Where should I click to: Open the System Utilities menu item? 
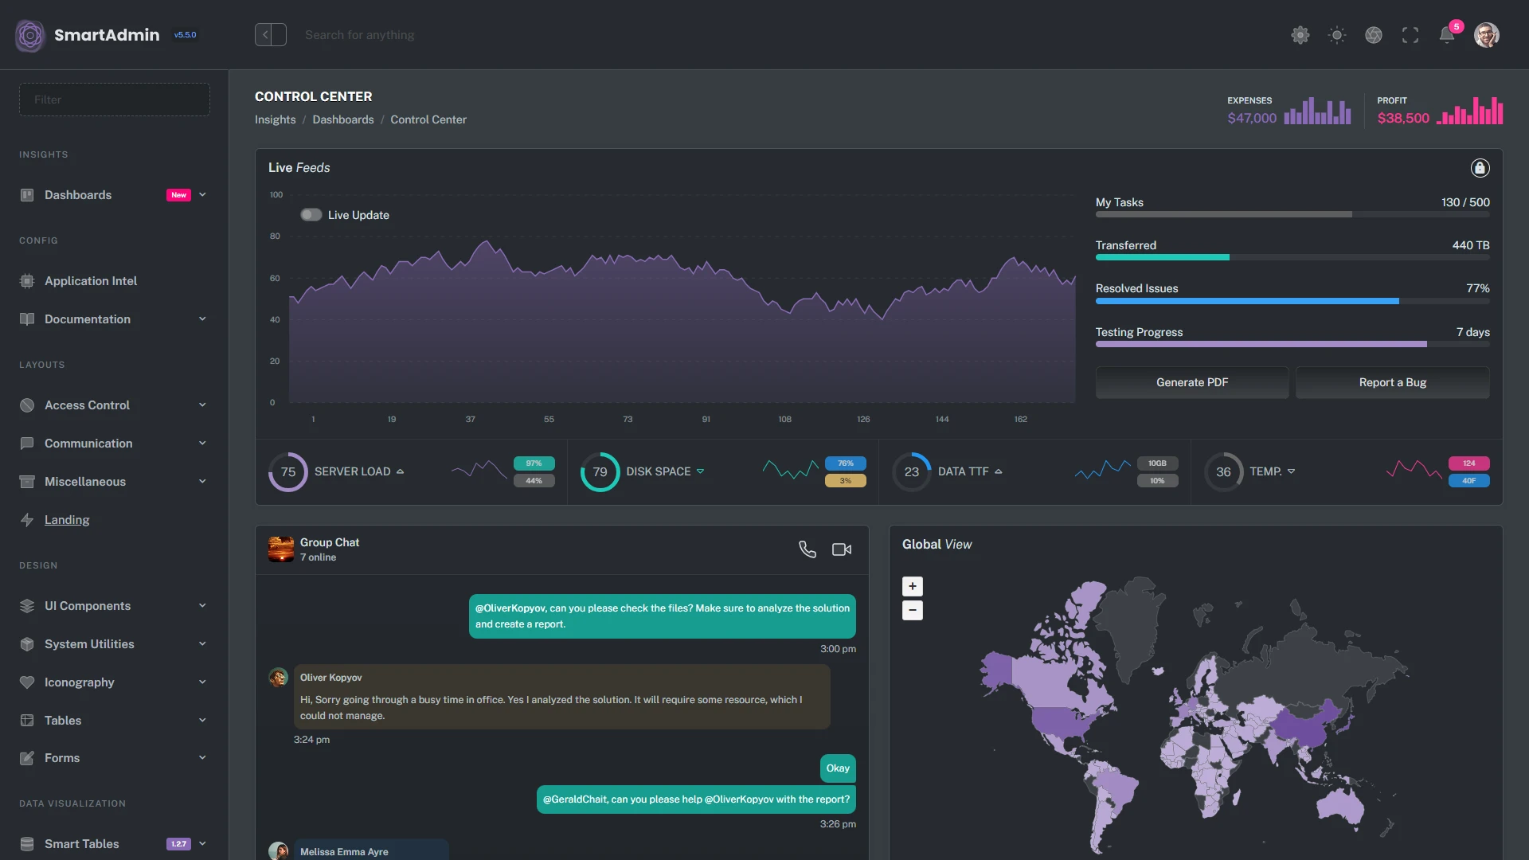click(x=115, y=644)
